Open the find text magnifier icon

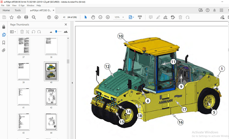(34, 17)
